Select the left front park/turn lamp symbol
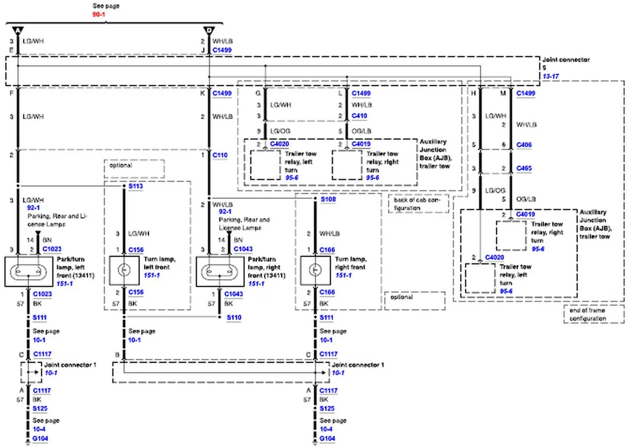This screenshot has height=448, width=630. coord(28,272)
